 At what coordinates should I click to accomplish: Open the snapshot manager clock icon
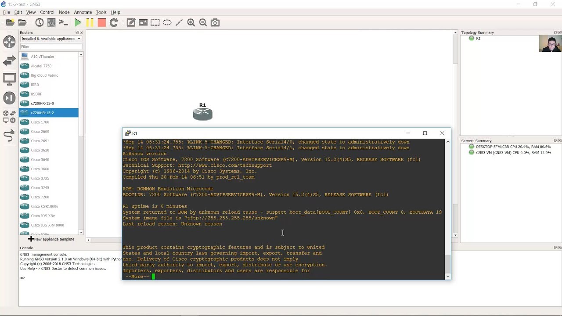pos(40,22)
